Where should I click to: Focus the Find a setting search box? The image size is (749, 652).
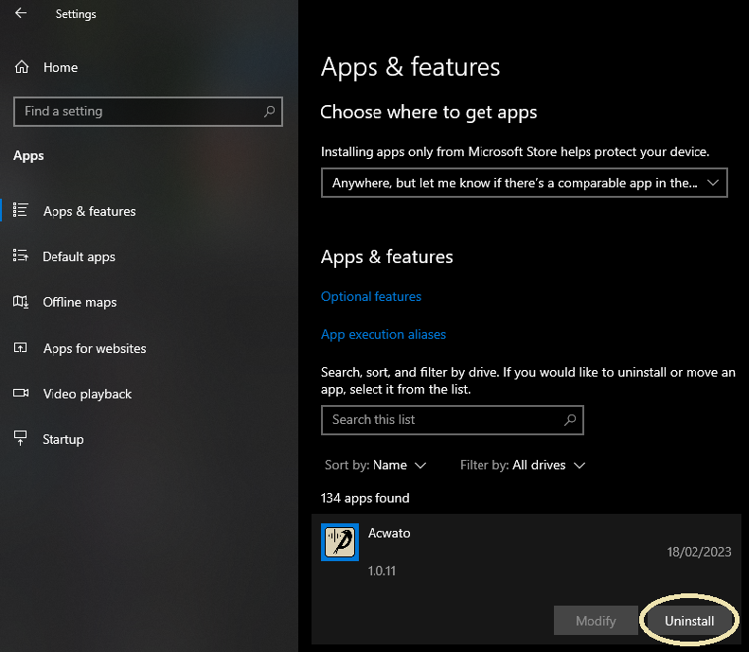click(137, 112)
